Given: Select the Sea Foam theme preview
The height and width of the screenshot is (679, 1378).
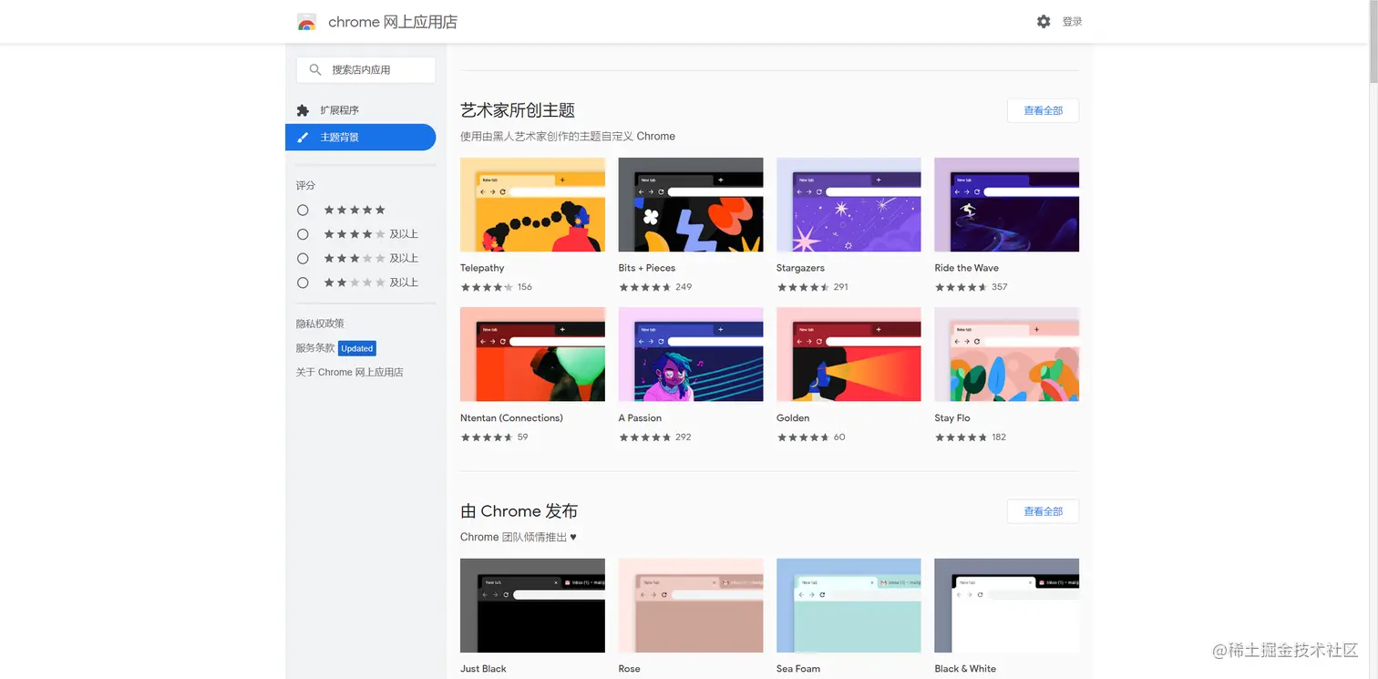Looking at the screenshot, I should point(848,604).
